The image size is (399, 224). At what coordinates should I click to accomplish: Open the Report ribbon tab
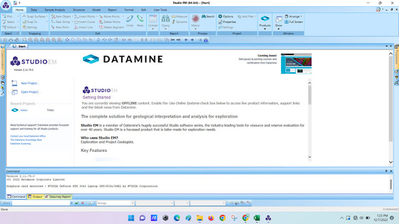[112, 10]
